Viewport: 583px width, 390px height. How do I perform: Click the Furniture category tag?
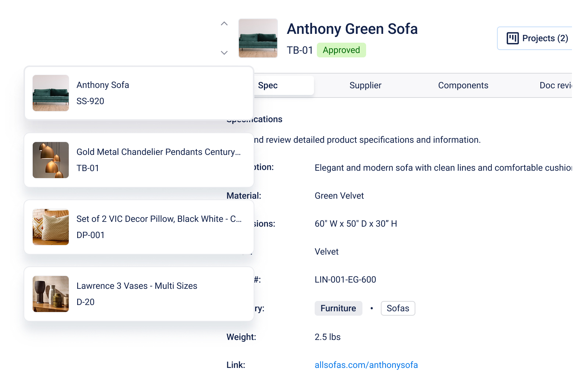point(338,308)
